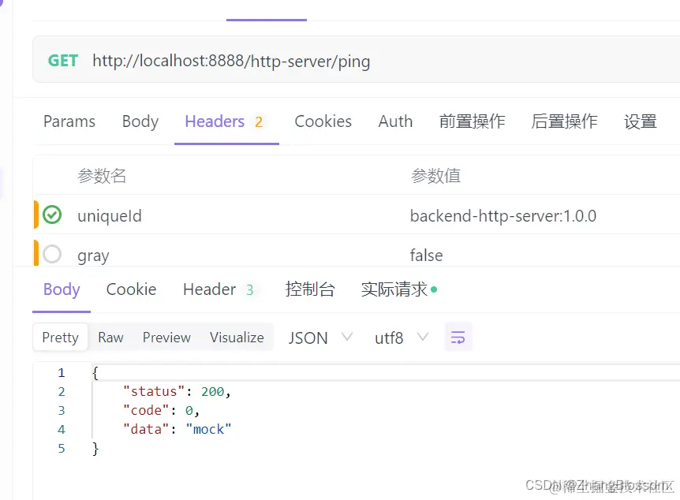
Task: Switch to the Cookies request tab
Action: [323, 121]
